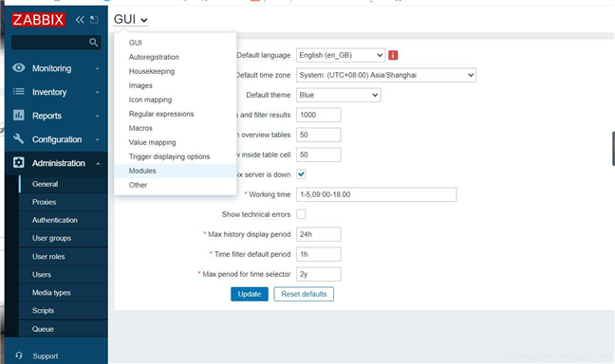This screenshot has width=615, height=364.
Task: Collapse sidebar with double-arrow icon
Action: pos(80,20)
